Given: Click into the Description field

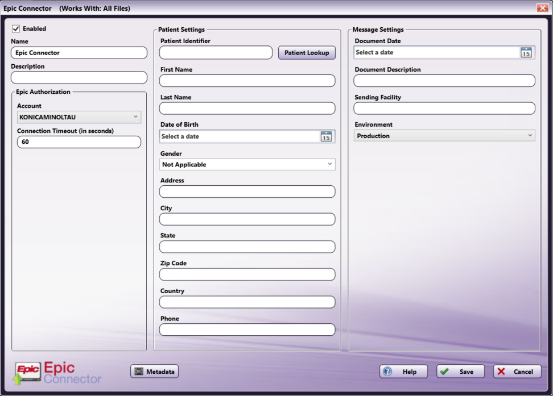Looking at the screenshot, I should tap(79, 77).
